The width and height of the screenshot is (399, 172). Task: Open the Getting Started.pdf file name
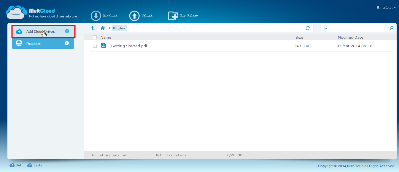click(x=129, y=46)
